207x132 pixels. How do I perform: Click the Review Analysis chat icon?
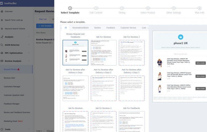pos(2,61)
